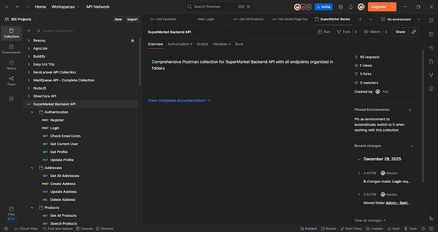
Task: Open Postman settings gear
Action: tap(340, 7)
